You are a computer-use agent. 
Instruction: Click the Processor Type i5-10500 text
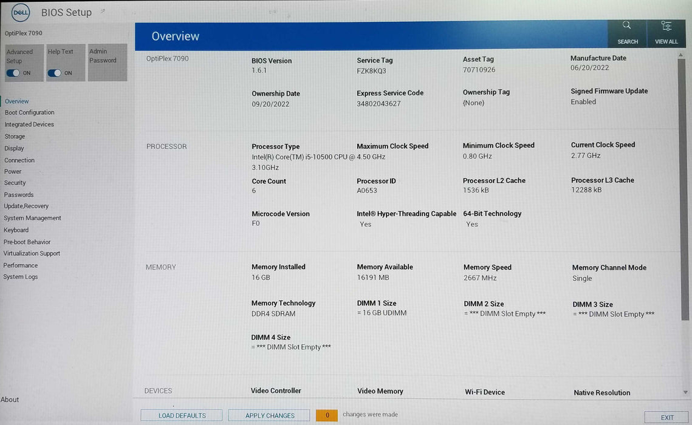(303, 161)
